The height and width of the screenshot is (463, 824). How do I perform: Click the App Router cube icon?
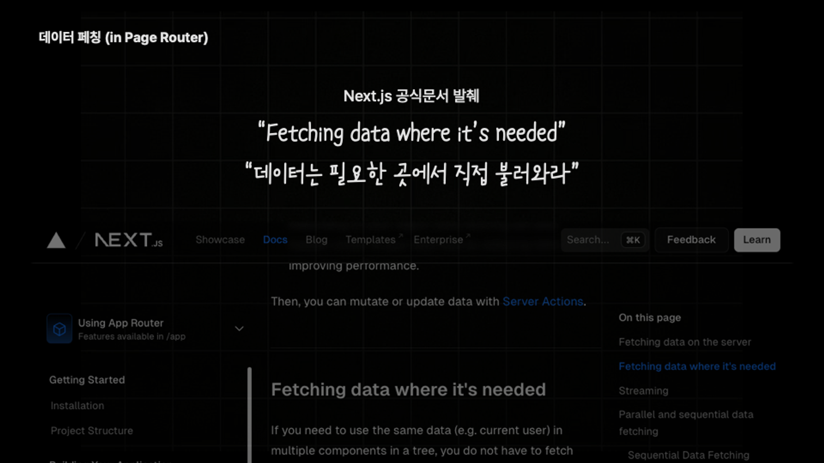click(59, 329)
